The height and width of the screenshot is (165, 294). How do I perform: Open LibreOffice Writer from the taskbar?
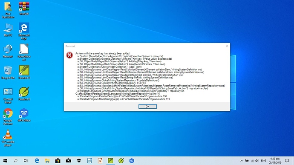pyautogui.click(x=89, y=161)
